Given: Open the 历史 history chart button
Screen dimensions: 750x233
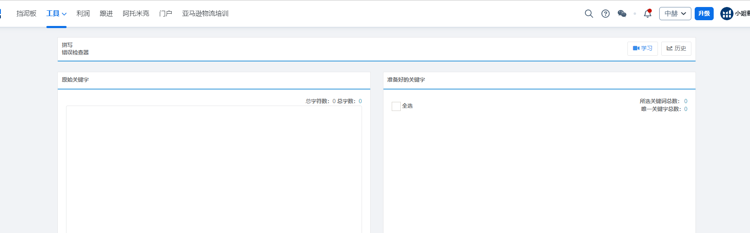Looking at the screenshot, I should pos(676,49).
